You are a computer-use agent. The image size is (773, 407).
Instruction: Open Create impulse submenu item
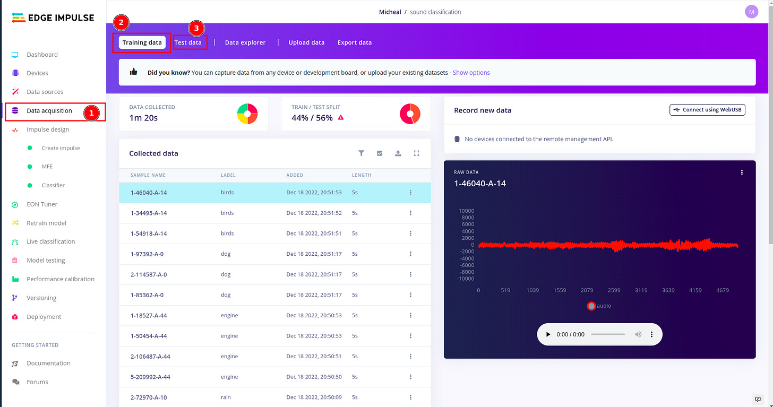[61, 148]
